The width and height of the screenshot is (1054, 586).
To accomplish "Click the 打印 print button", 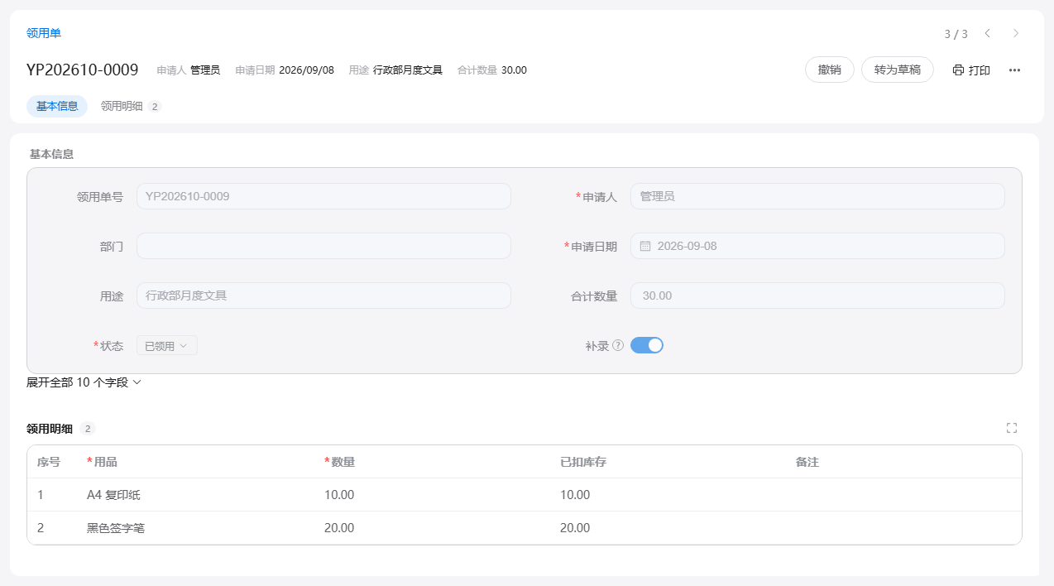I will [x=971, y=70].
